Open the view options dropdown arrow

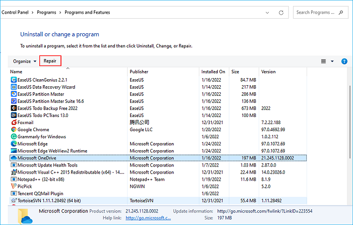tap(332, 61)
